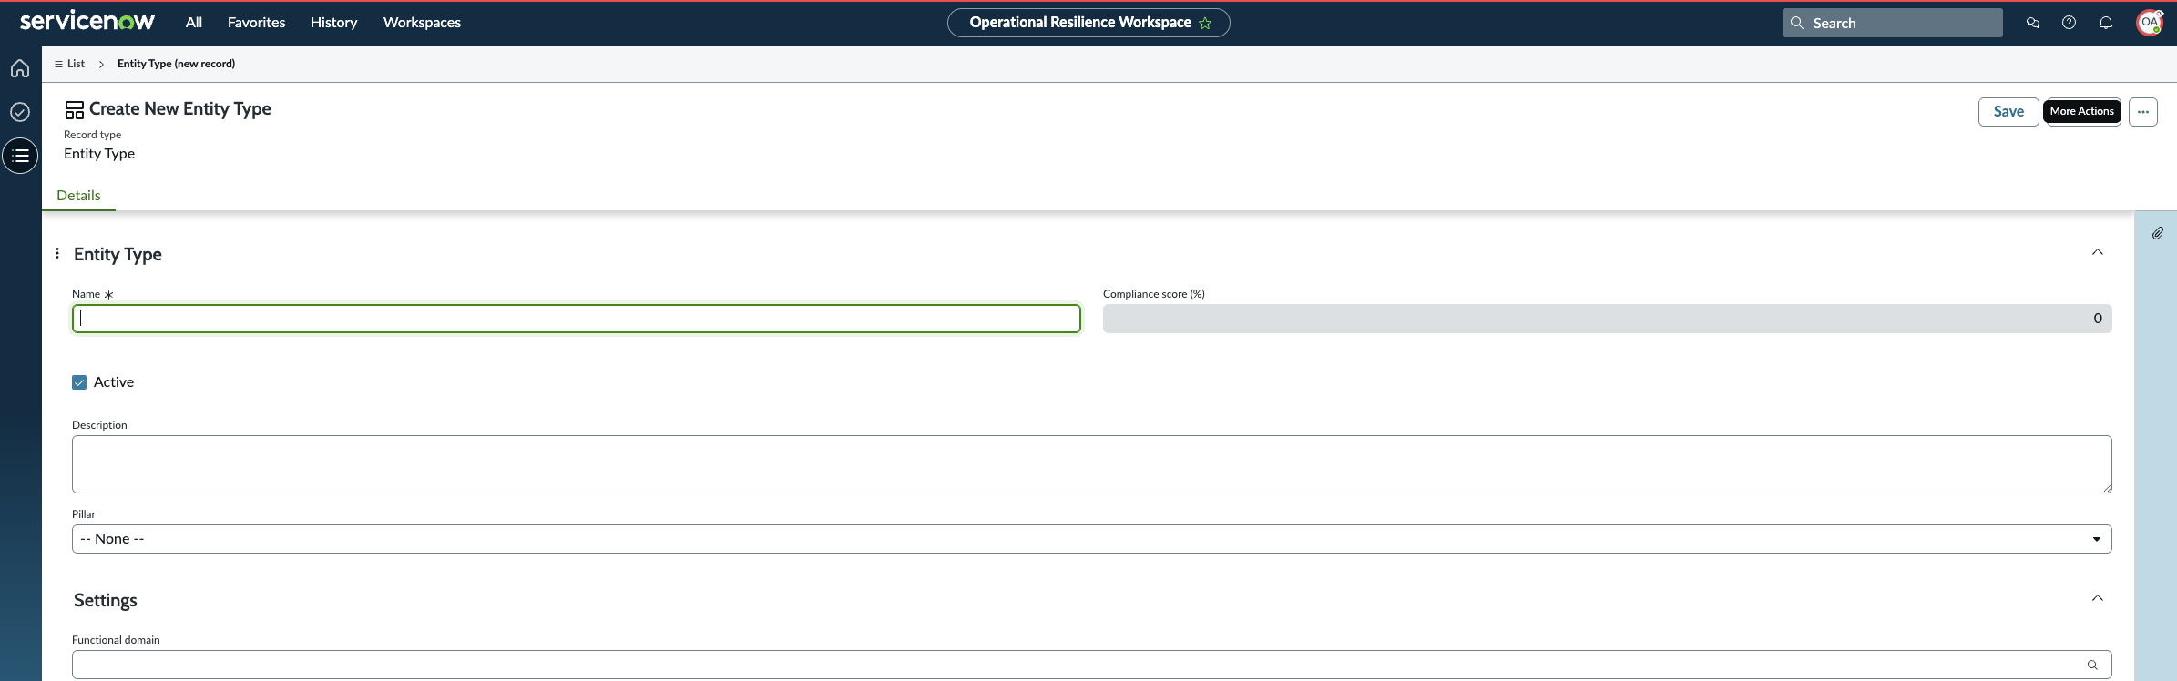Collapse the Entity Type section
This screenshot has height=681, width=2177.
[x=2097, y=252]
